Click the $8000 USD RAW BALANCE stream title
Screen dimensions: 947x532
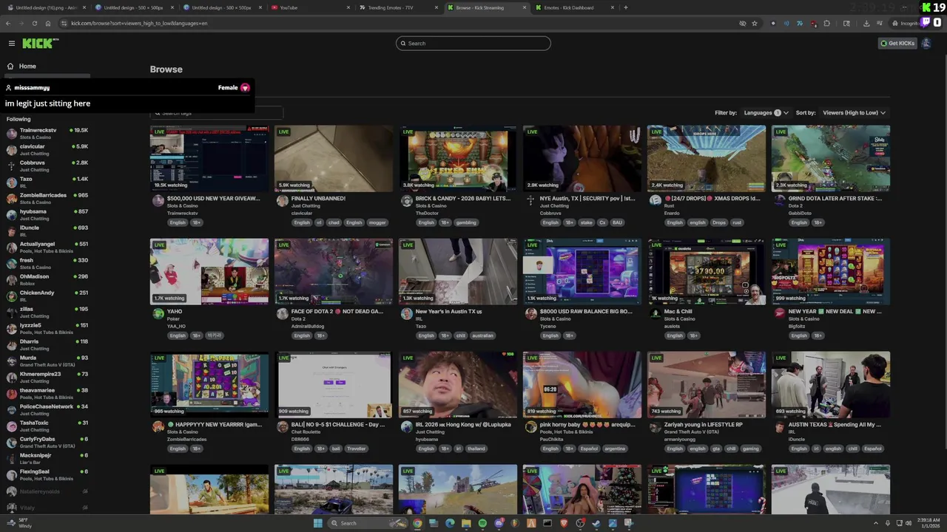pyautogui.click(x=586, y=312)
